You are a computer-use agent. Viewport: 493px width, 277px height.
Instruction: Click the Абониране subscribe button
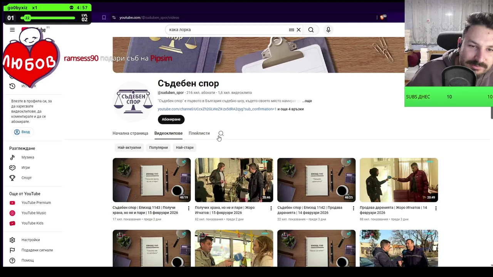pos(171,119)
